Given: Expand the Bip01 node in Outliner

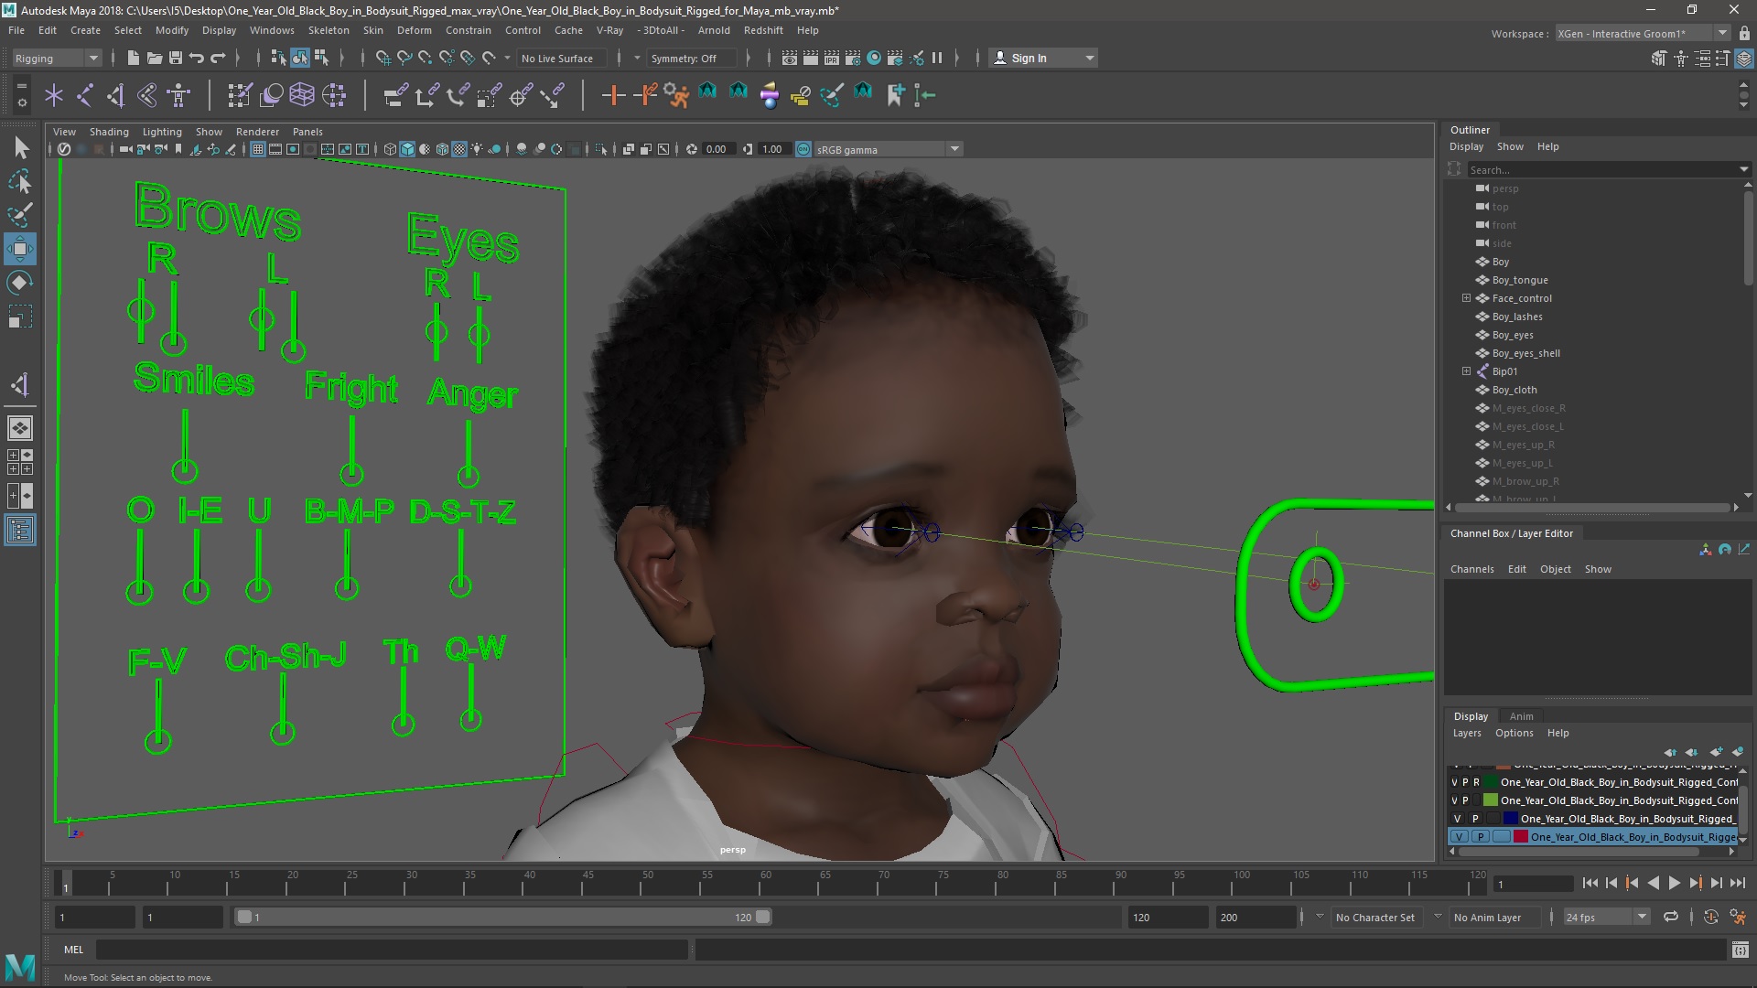Looking at the screenshot, I should click(x=1466, y=371).
